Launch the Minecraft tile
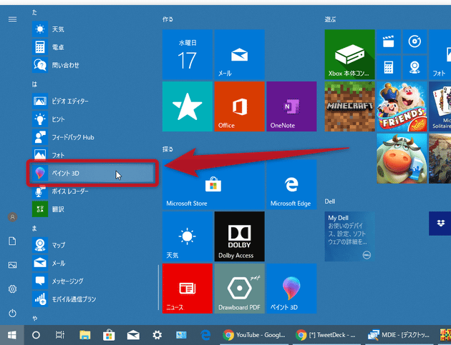Screen dimensions: 451x345 [350, 106]
